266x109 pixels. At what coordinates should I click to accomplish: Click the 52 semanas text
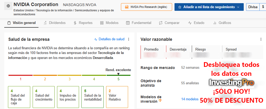pos(190,68)
